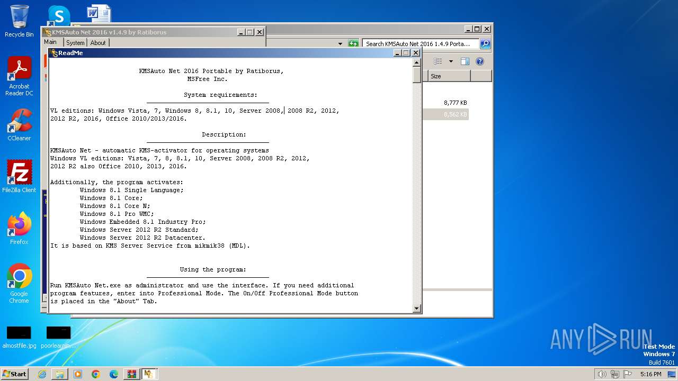Viewport: 678px width, 381px height.
Task: Close the ReadMe window
Action: coord(416,53)
